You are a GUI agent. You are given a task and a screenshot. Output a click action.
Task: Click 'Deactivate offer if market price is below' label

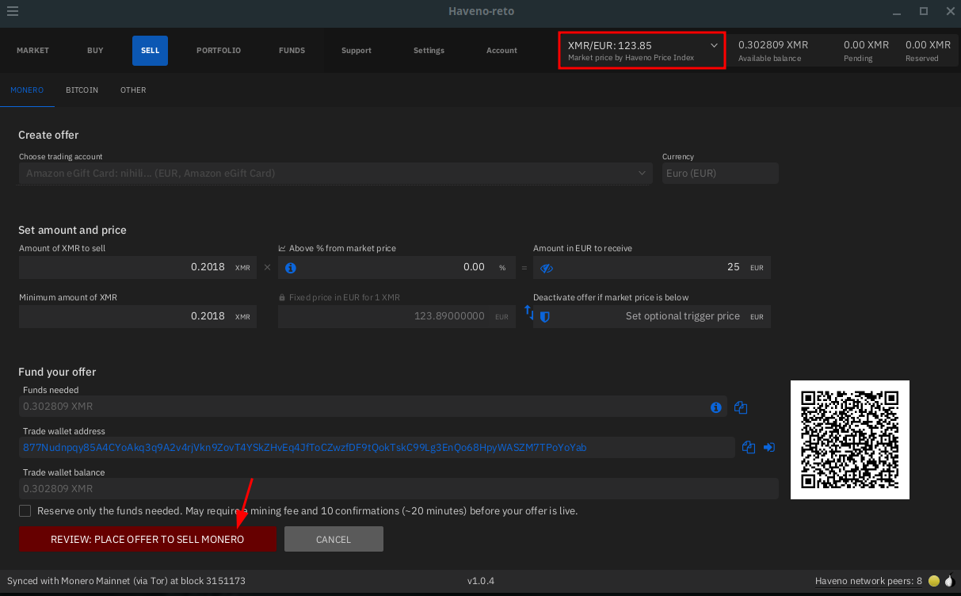pyautogui.click(x=611, y=297)
